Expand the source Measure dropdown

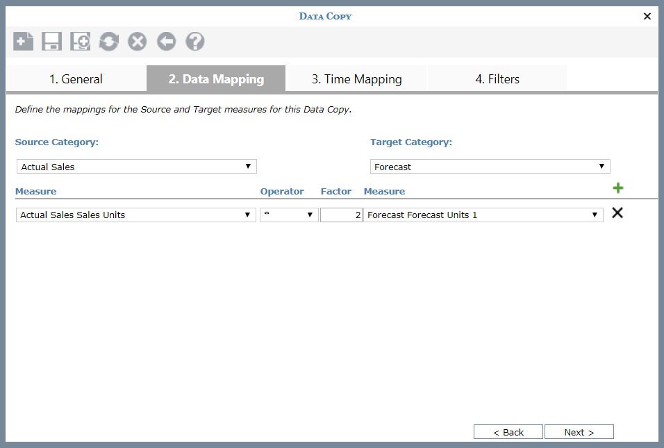(x=136, y=215)
